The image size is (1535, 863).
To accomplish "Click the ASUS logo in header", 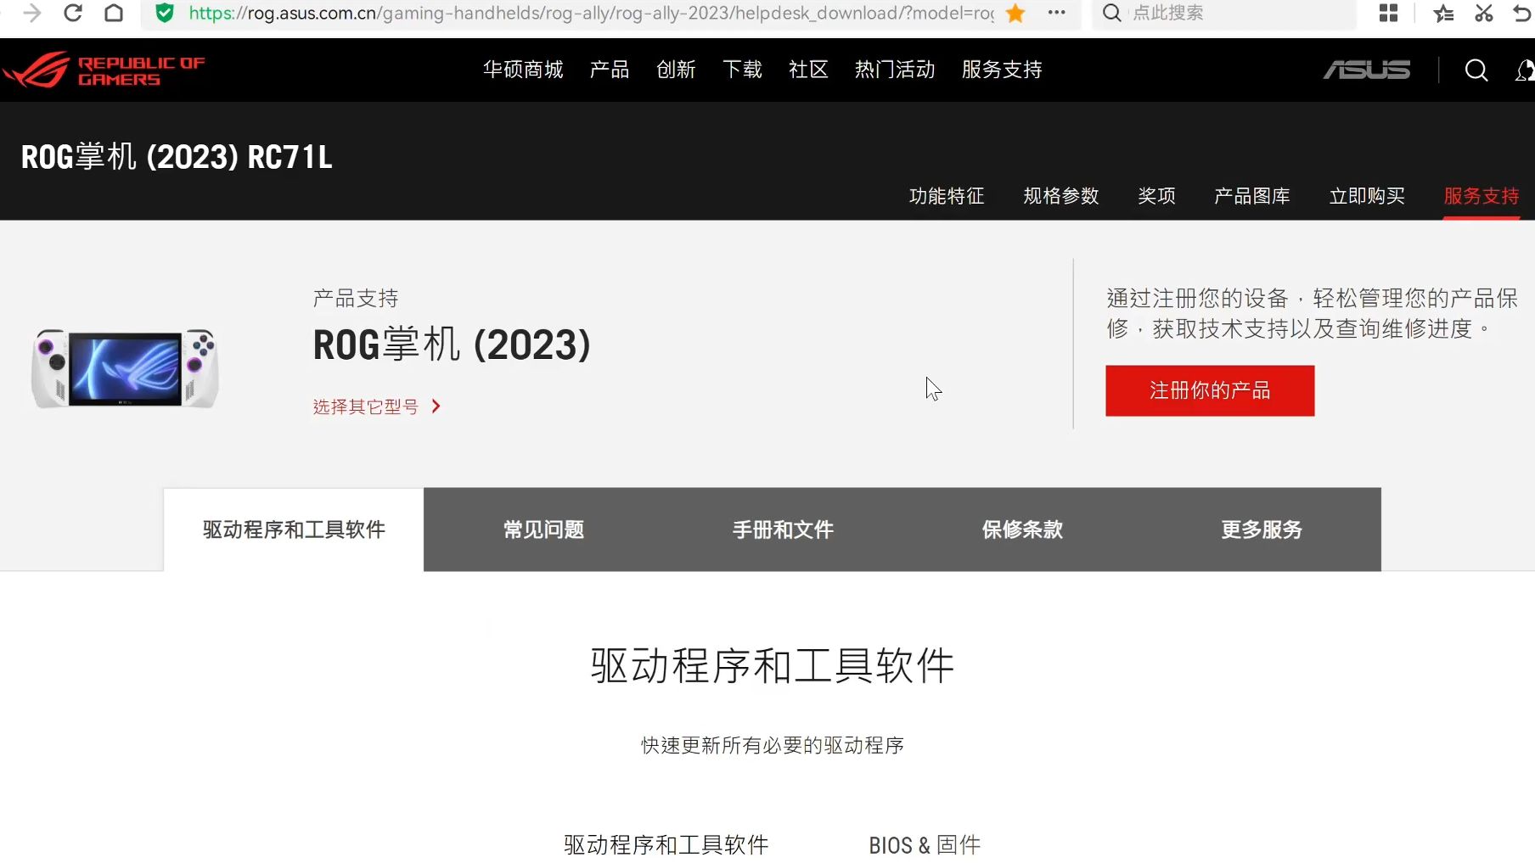I will point(1367,70).
